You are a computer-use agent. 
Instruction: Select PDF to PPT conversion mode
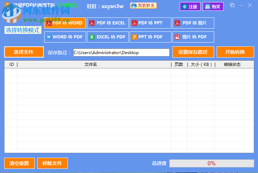151,23
